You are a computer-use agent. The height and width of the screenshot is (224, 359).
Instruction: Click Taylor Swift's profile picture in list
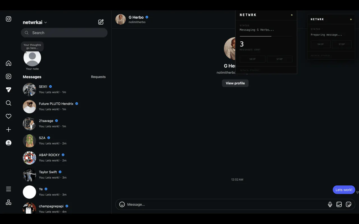[29, 175]
